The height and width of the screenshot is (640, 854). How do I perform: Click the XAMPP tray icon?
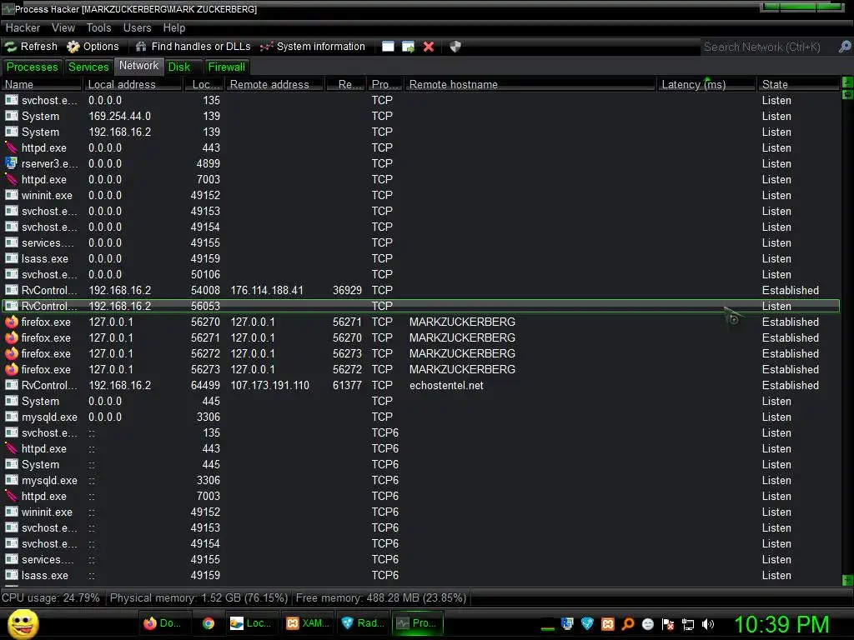(607, 623)
